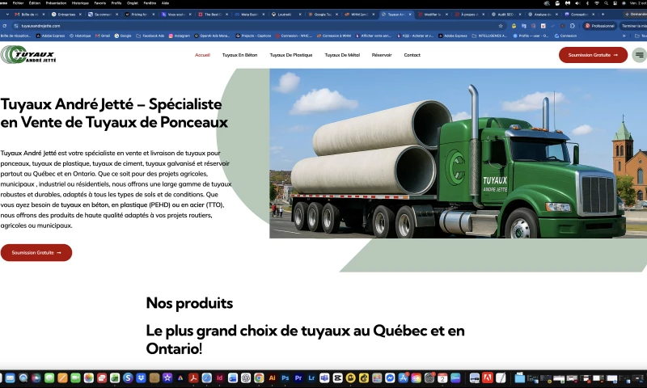This screenshot has height=388, width=647.
Task: Go to Tuyaux De Métal page
Action: click(342, 55)
